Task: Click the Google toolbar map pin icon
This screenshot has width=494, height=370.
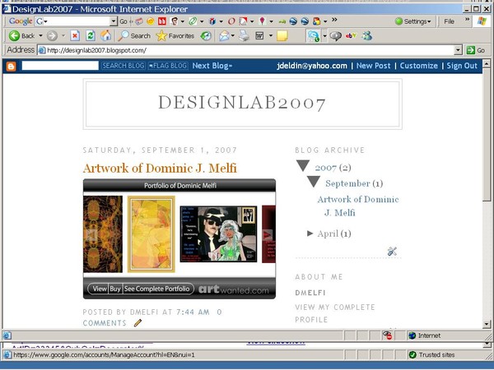Action: point(262,21)
